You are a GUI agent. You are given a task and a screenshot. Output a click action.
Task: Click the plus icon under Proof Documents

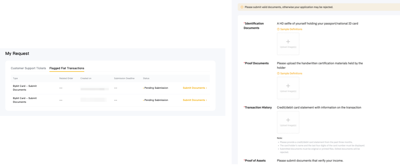[288, 86]
